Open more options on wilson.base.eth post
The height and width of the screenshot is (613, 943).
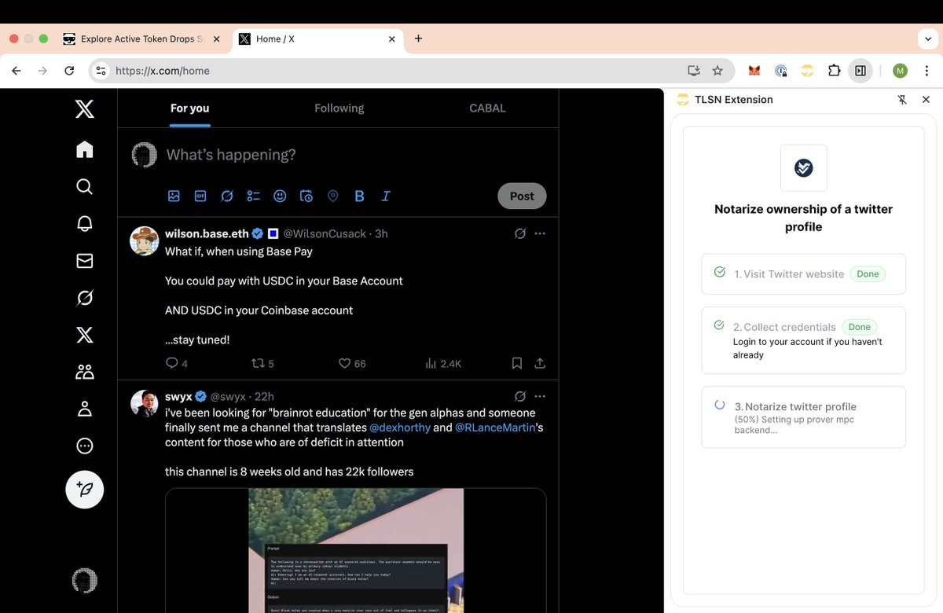(540, 233)
